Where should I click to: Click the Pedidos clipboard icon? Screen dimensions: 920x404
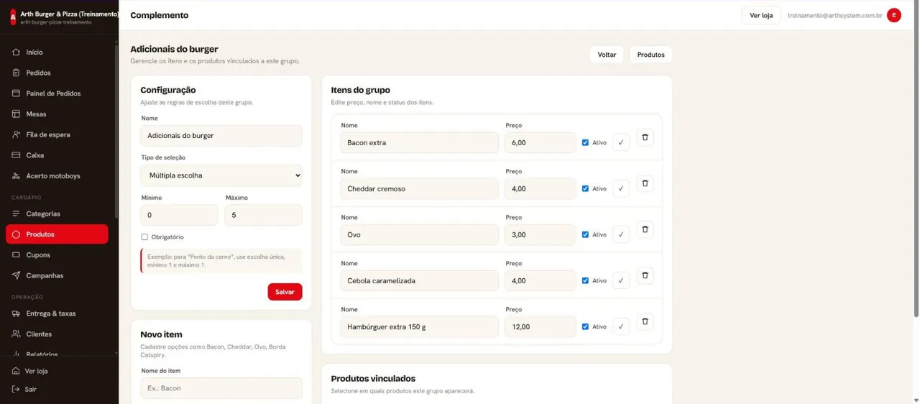coord(16,73)
